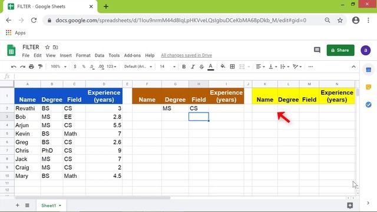This screenshot has width=377, height=212.
Task: Open Chrome three-dot menu
Action: [x=368, y=21]
